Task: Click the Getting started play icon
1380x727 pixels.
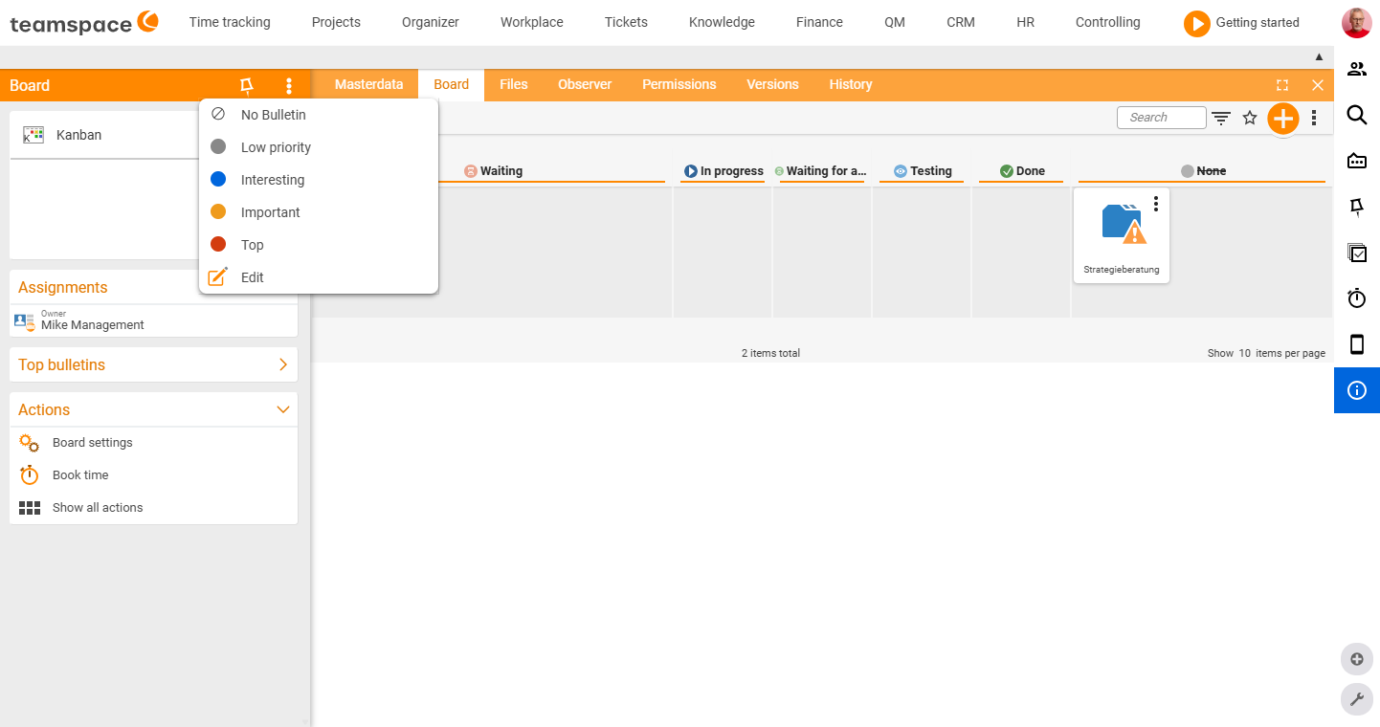Action: [1196, 23]
